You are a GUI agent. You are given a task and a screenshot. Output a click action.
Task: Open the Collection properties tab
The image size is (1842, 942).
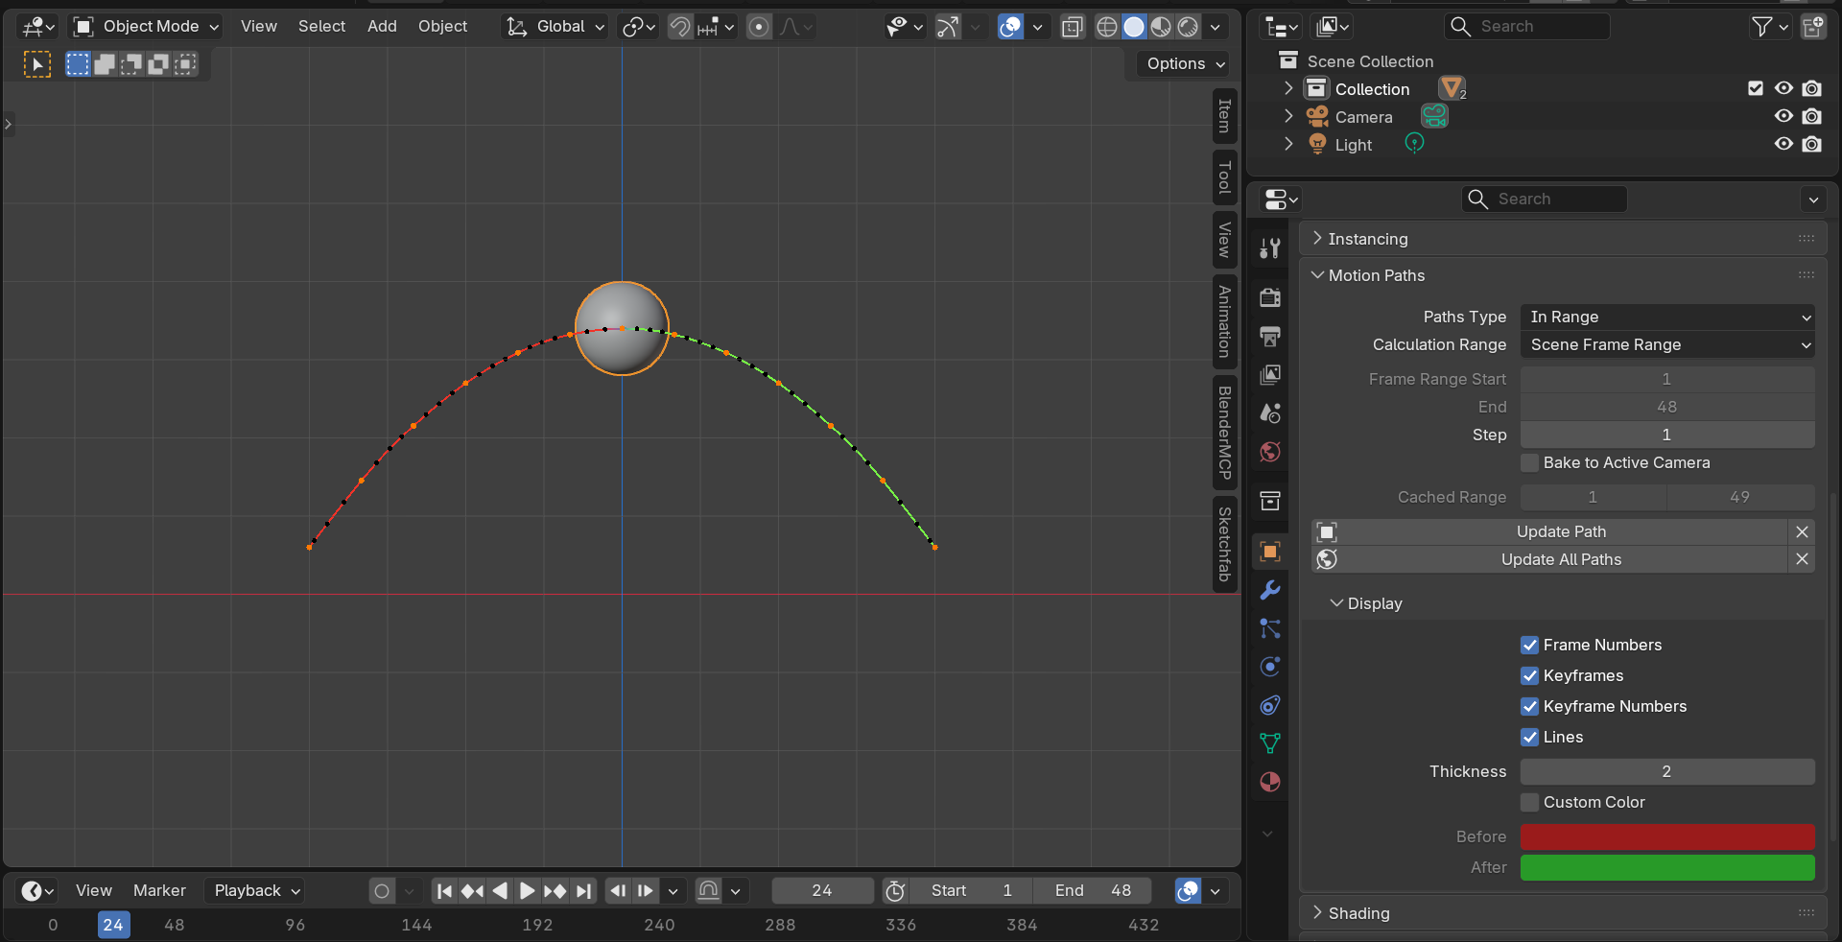click(1270, 501)
